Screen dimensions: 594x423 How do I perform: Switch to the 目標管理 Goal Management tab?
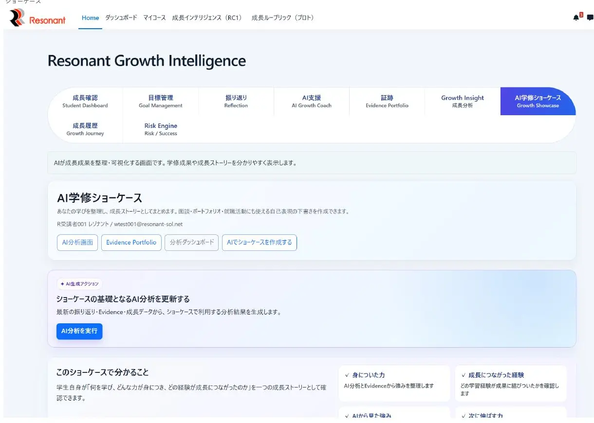[x=161, y=101]
